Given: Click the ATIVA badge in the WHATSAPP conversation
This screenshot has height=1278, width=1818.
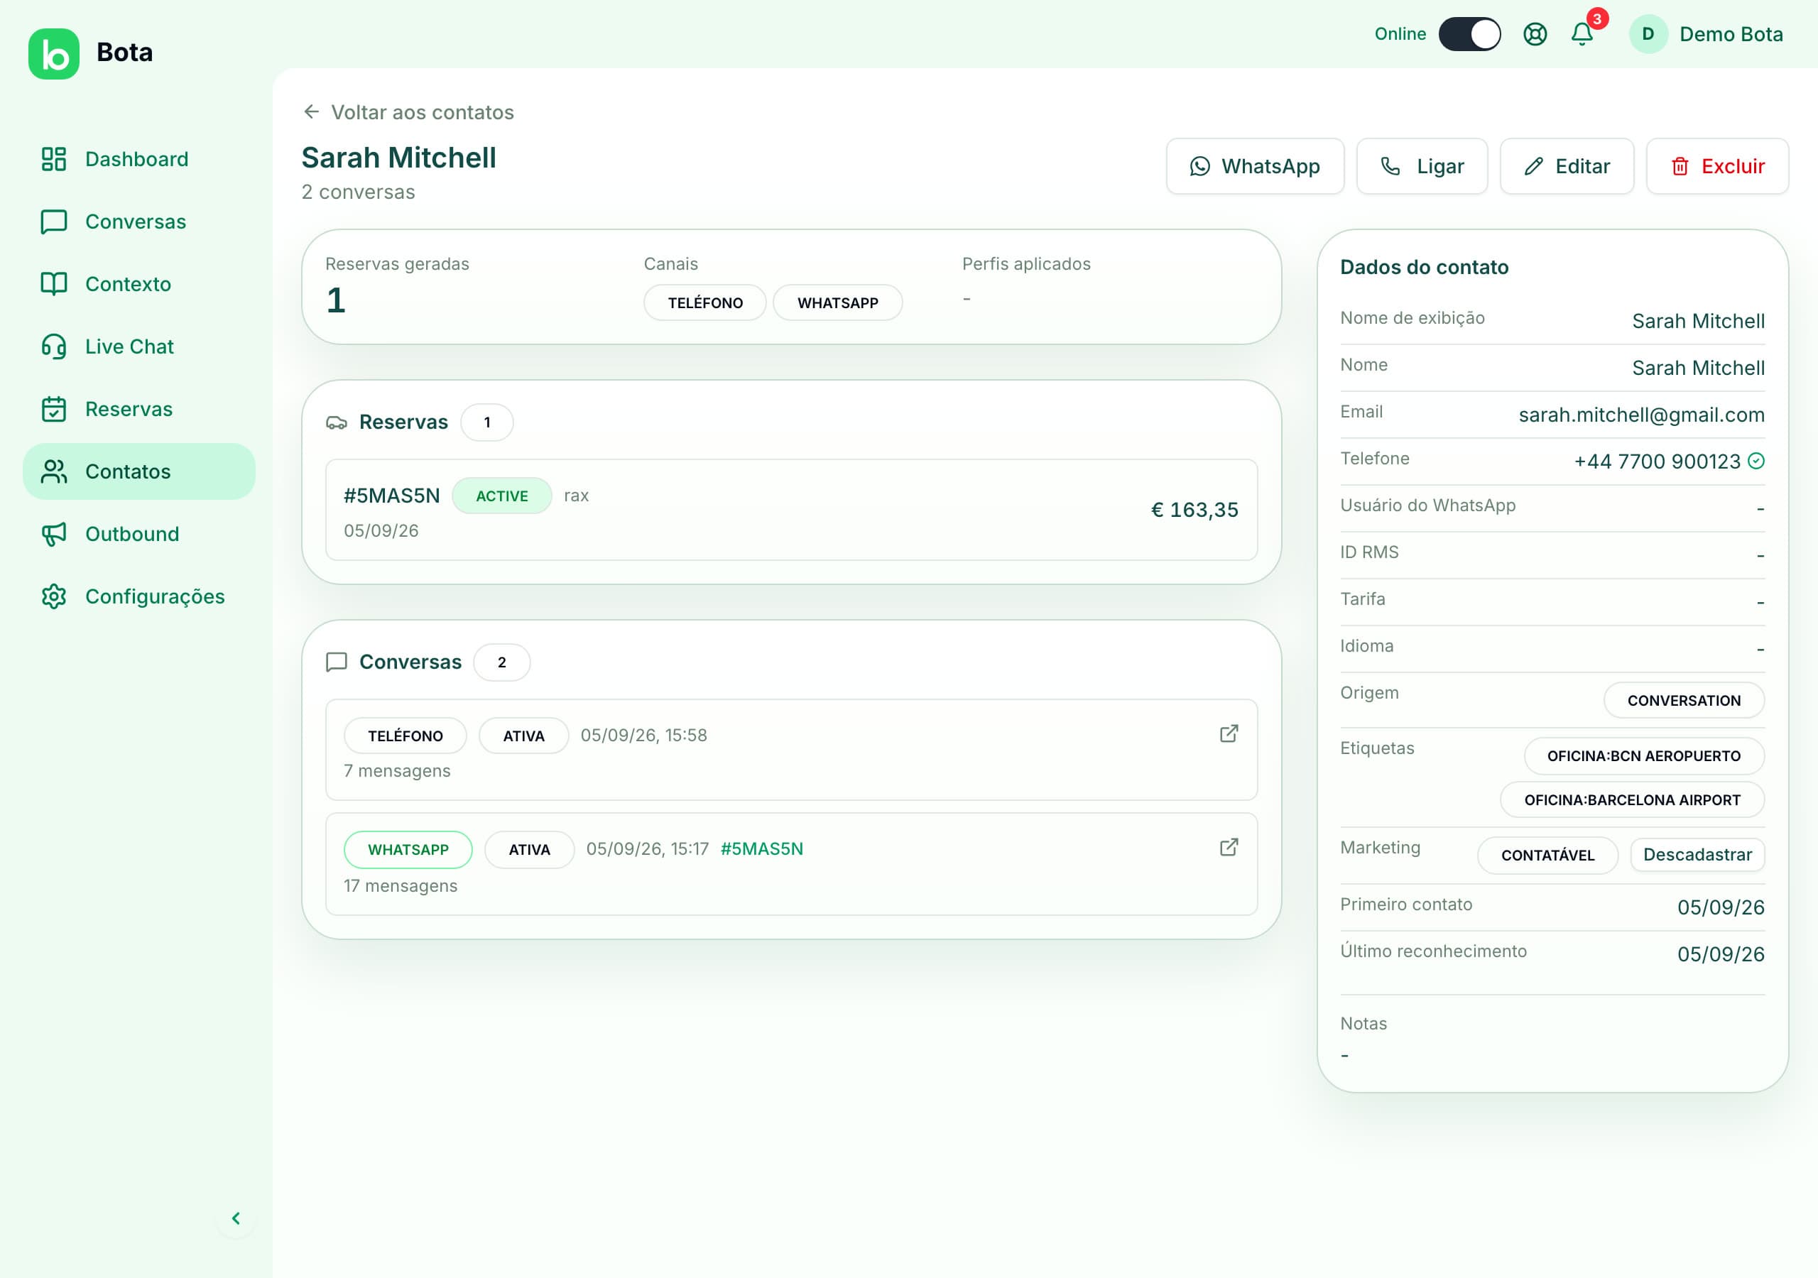Looking at the screenshot, I should click(x=530, y=851).
